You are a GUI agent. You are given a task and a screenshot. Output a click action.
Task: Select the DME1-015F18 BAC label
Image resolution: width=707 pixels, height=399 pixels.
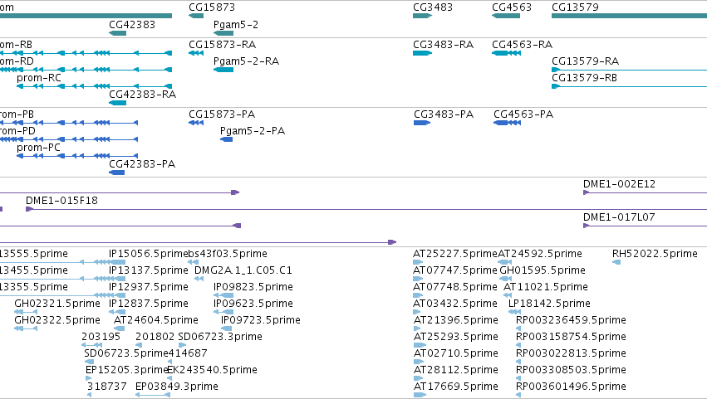[61, 201]
